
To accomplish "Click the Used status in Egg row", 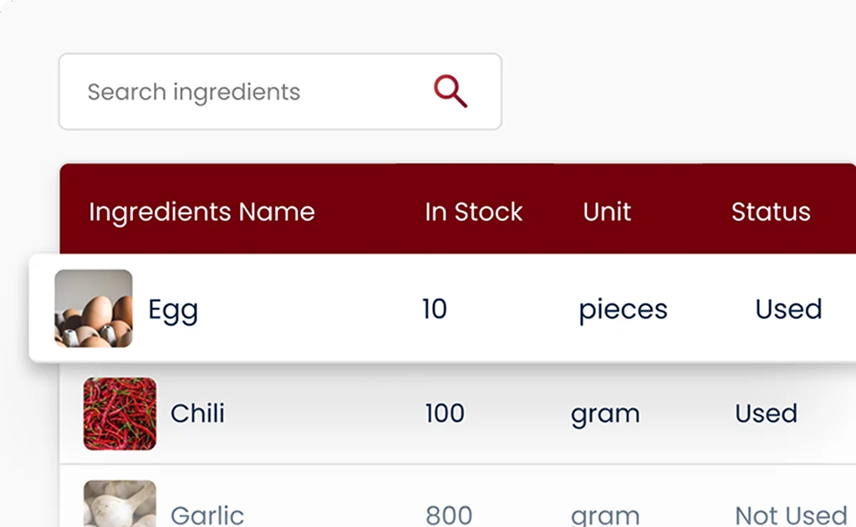I will (x=789, y=310).
